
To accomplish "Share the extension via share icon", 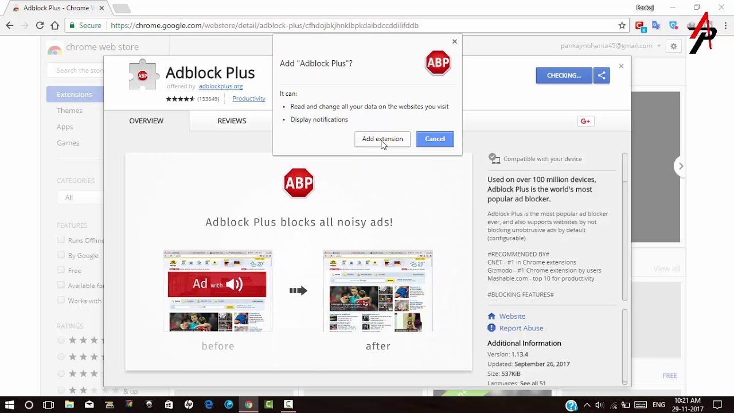I will 602,76.
